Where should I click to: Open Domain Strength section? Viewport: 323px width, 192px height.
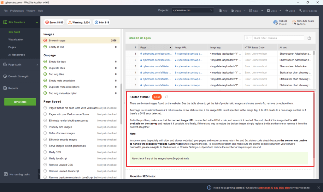(18, 76)
